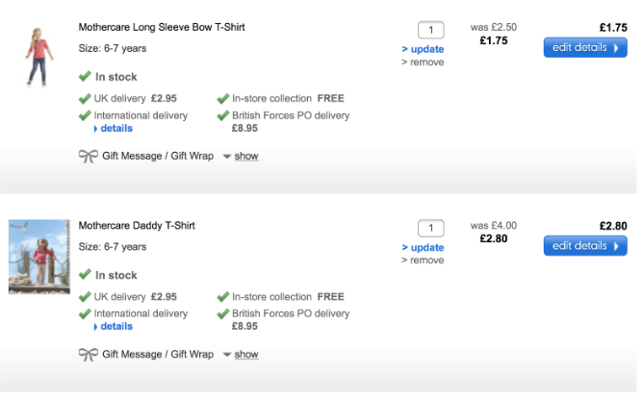Expand Gift Wrap show arrow for Bow T-Shirt
The width and height of the screenshot is (643, 397).
(x=228, y=156)
